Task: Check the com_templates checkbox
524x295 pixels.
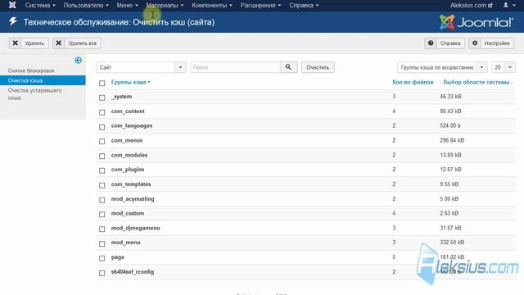Action: [x=102, y=185]
